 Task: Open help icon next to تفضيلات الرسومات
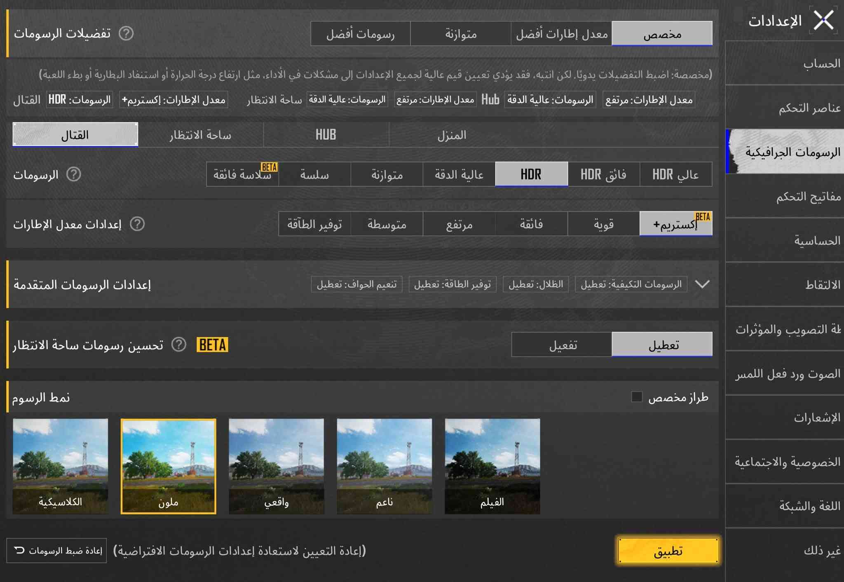[x=126, y=33]
